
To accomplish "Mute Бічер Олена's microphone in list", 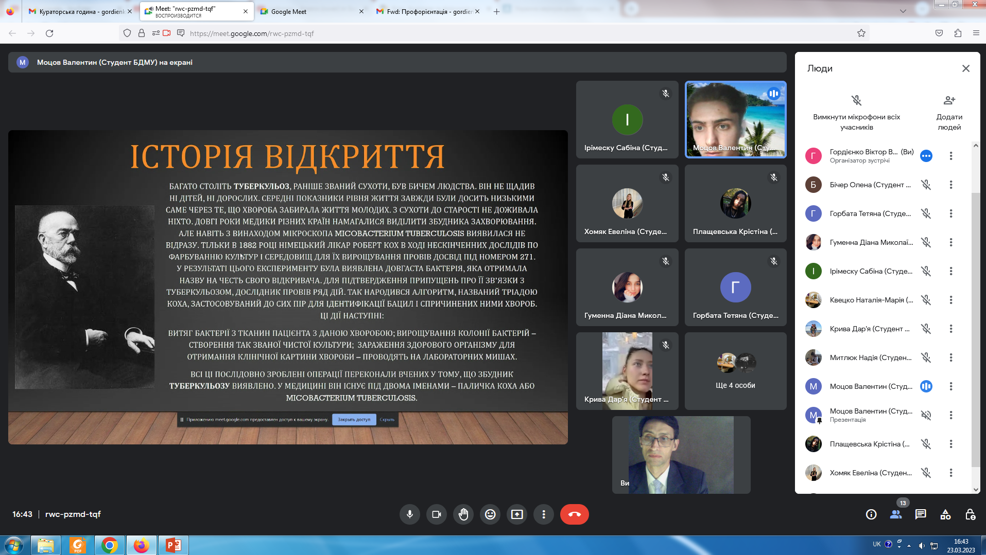I will pyautogui.click(x=926, y=185).
